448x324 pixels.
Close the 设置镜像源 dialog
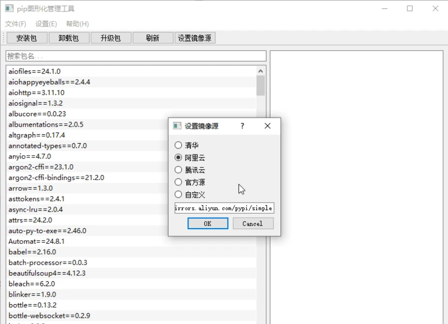268,126
